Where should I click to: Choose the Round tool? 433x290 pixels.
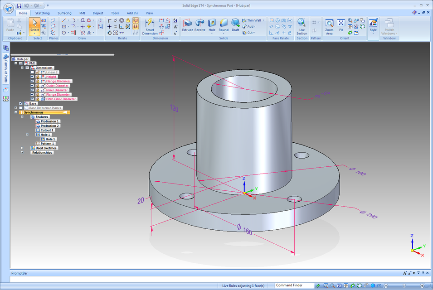(224, 25)
